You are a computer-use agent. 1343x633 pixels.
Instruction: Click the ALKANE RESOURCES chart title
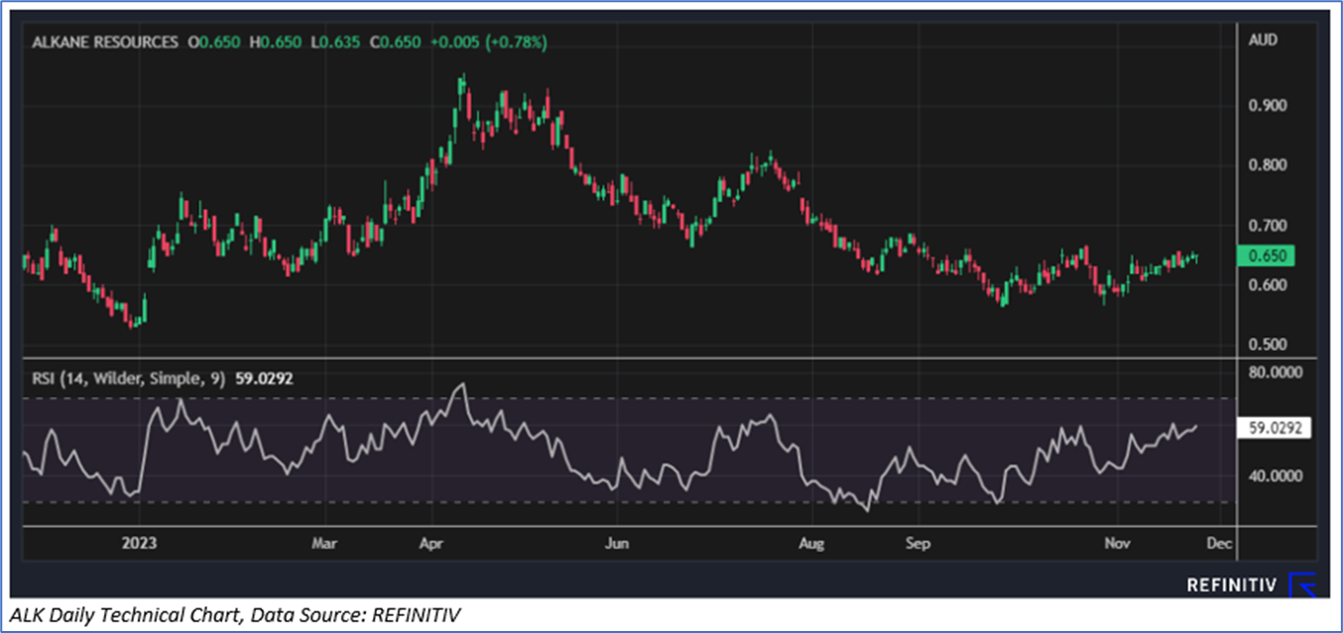tap(105, 43)
